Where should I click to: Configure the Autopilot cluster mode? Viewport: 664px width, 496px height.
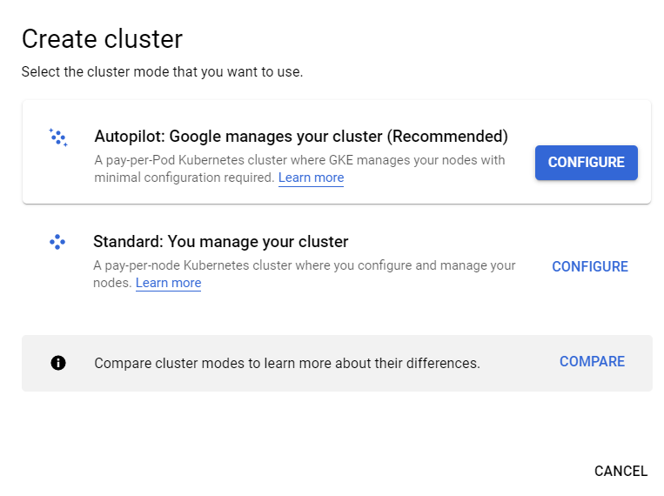point(586,163)
